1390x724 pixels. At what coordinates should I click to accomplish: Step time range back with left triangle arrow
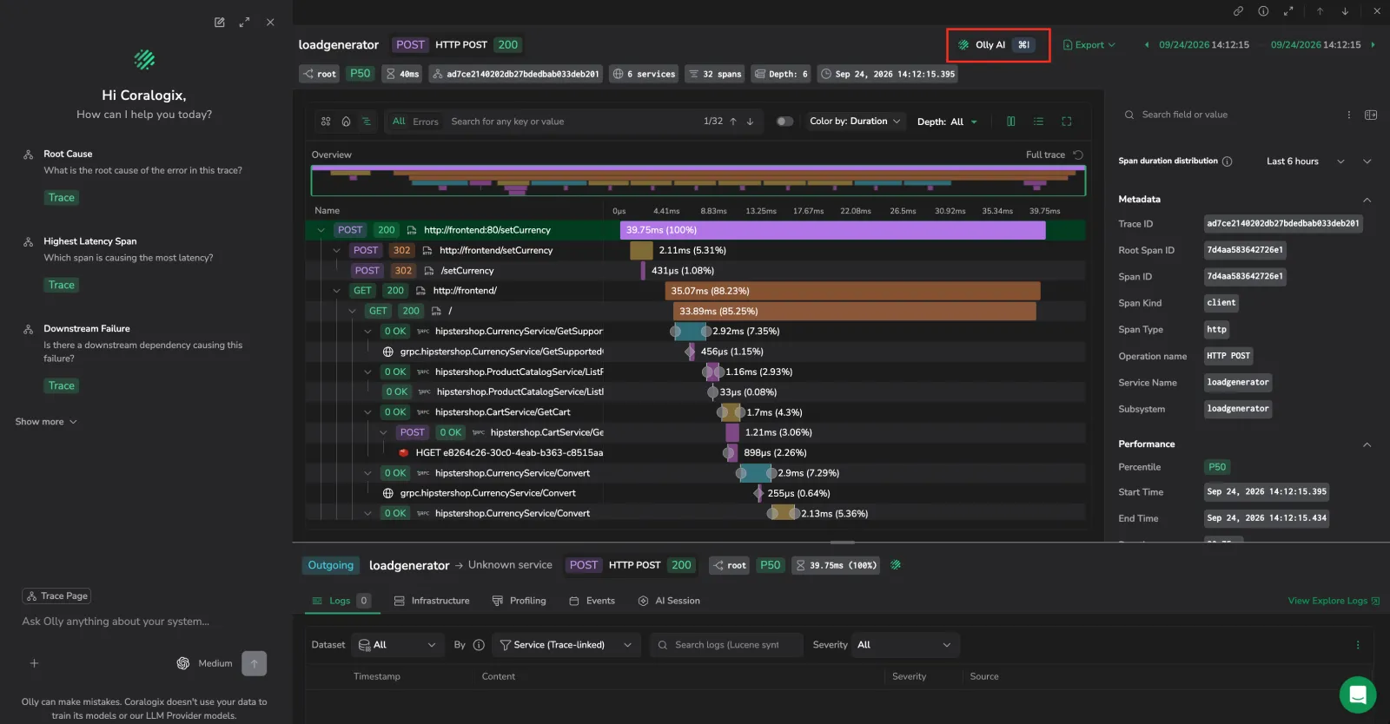1147,45
